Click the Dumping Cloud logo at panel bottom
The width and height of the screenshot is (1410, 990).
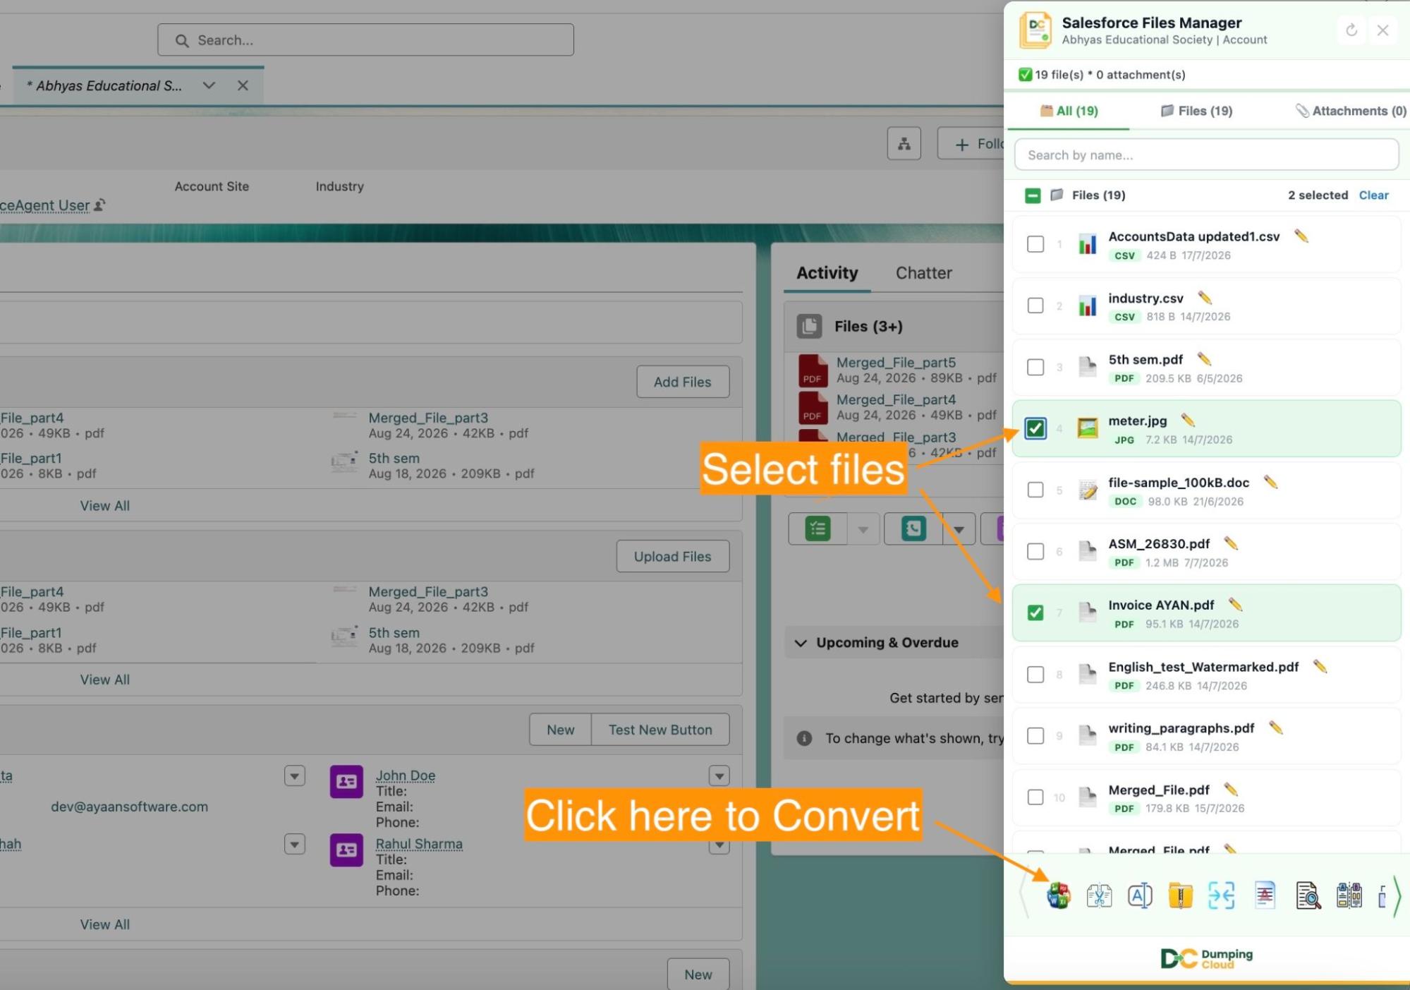coord(1206,958)
